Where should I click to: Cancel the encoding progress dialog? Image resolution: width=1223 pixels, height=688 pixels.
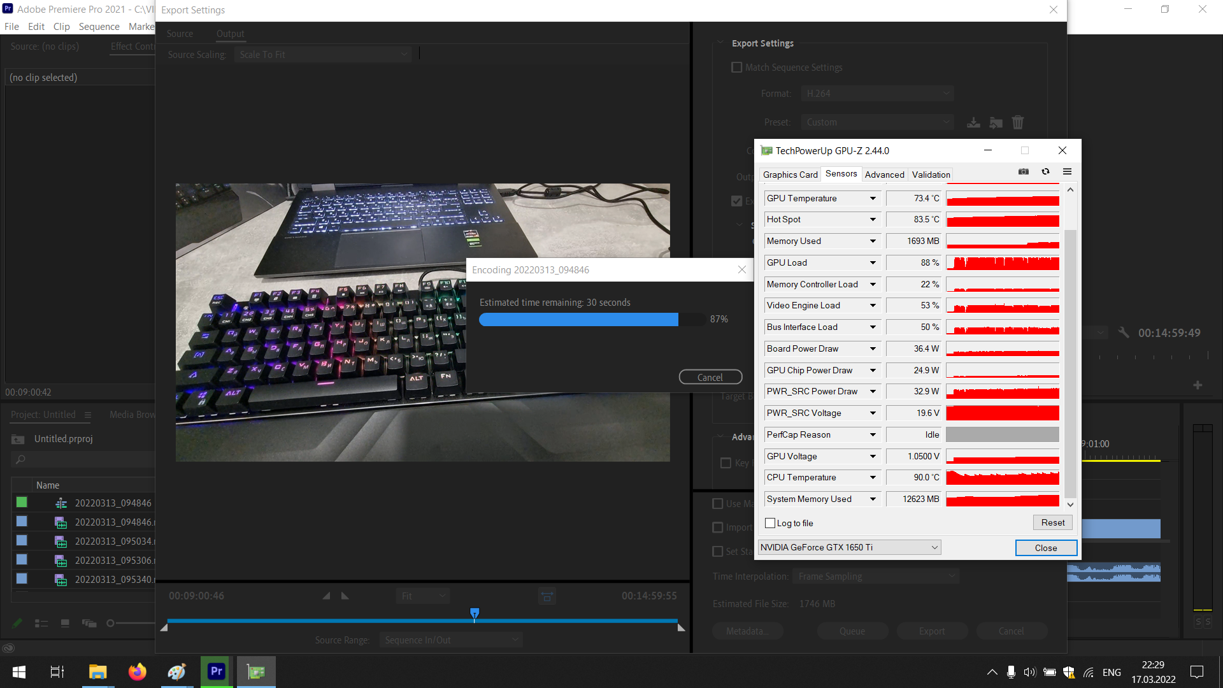click(x=710, y=377)
